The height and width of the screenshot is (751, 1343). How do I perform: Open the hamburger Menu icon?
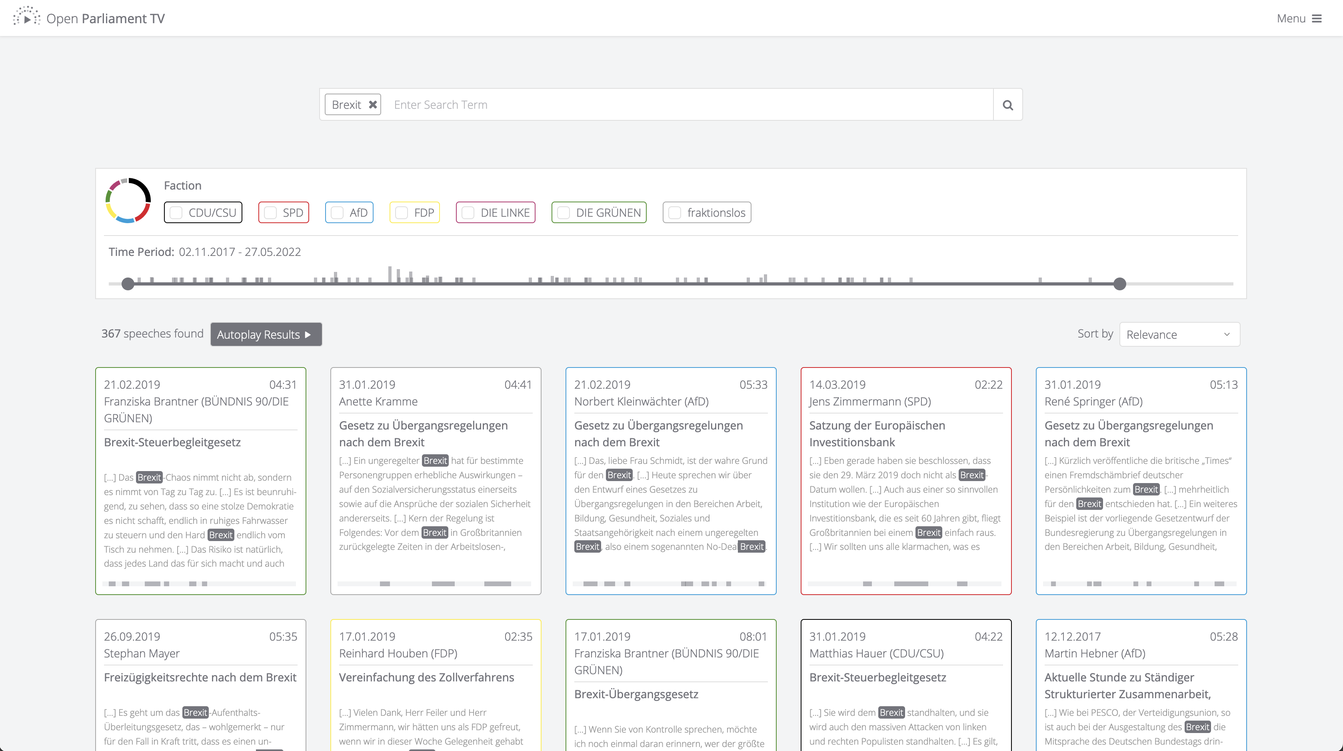click(1317, 19)
